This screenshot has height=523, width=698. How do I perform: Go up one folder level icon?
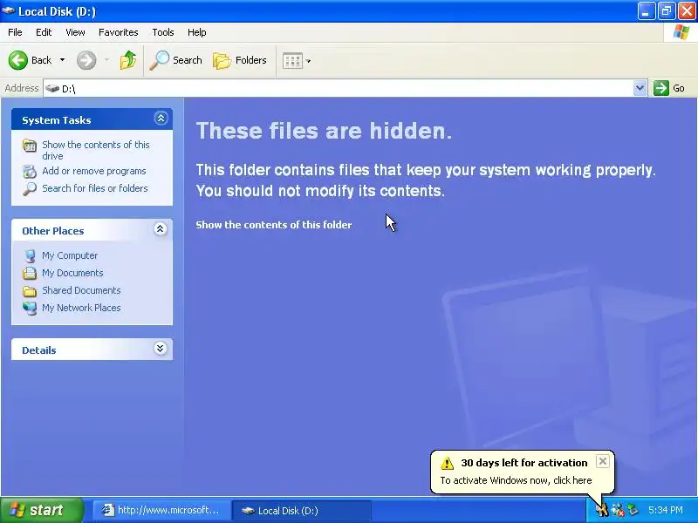click(x=128, y=60)
